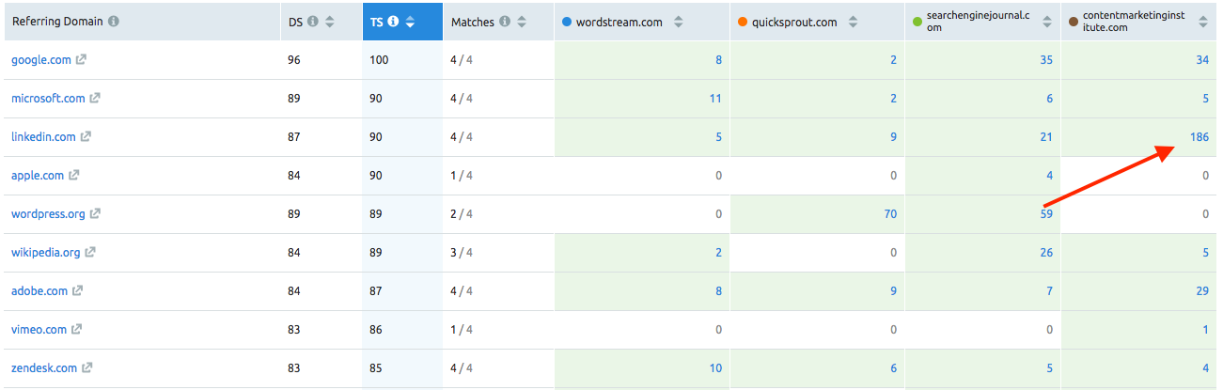Open external link icon next to adobe.com
1223x390 pixels.
77,291
